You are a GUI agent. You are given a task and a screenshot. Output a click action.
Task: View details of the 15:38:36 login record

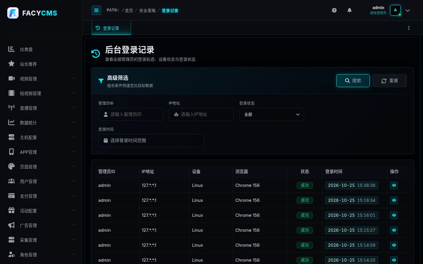click(x=394, y=185)
